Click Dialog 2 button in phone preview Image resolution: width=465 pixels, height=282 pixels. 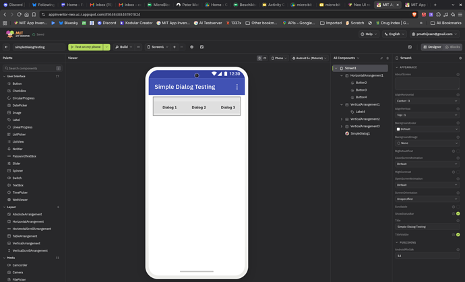[199, 108]
